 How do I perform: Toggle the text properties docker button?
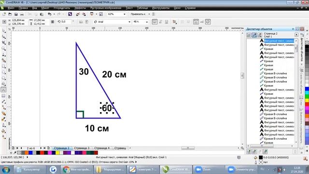[x=196, y=22]
